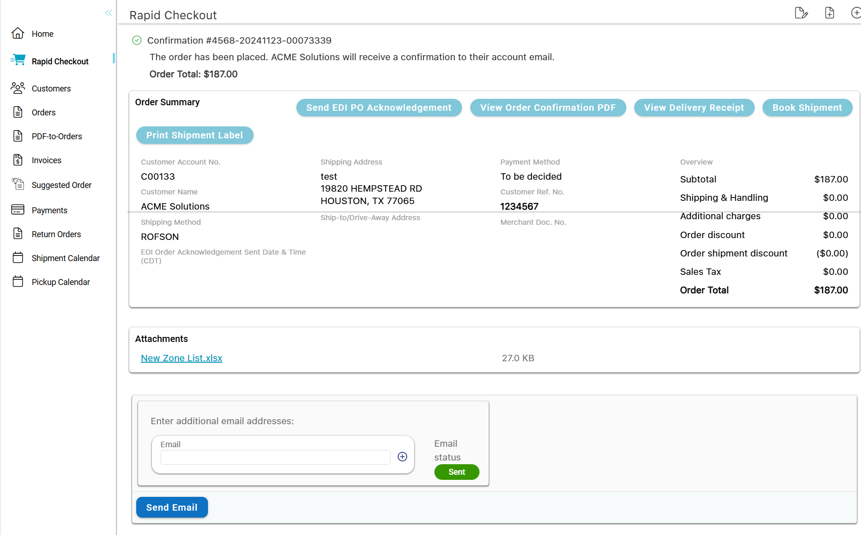The width and height of the screenshot is (861, 535).
Task: Click the edit document icon in header
Action: pyautogui.click(x=801, y=13)
